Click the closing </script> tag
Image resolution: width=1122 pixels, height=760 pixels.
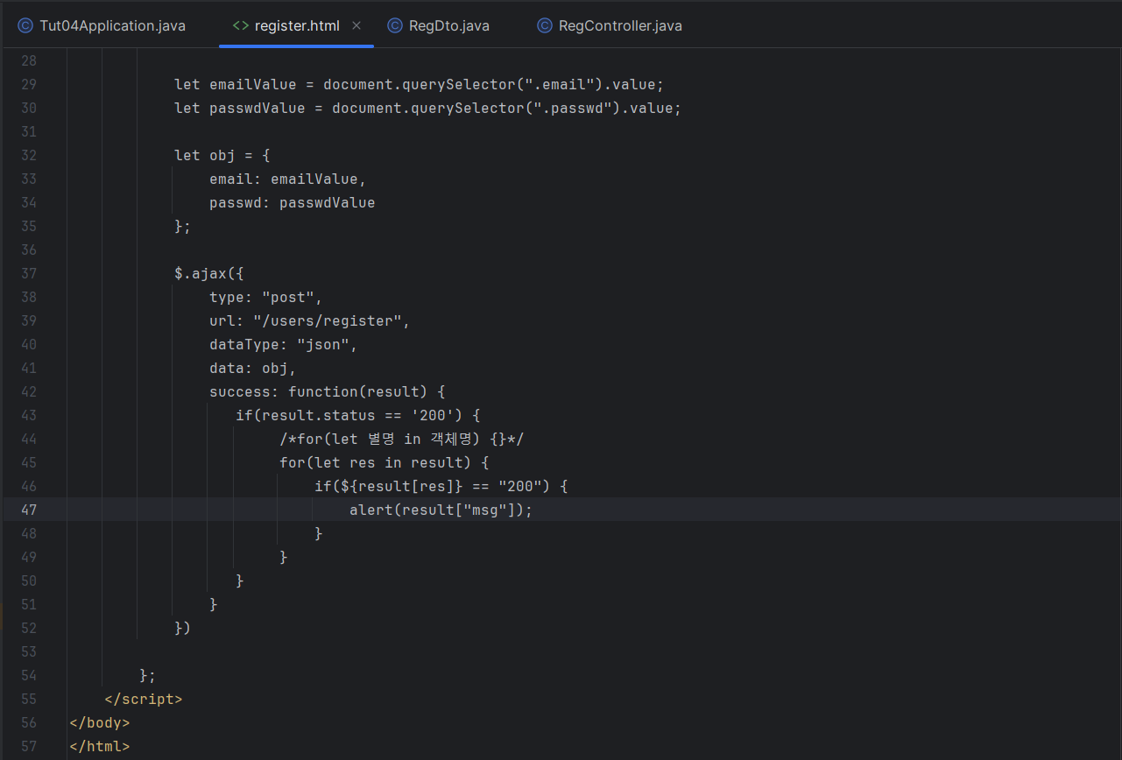pos(144,699)
